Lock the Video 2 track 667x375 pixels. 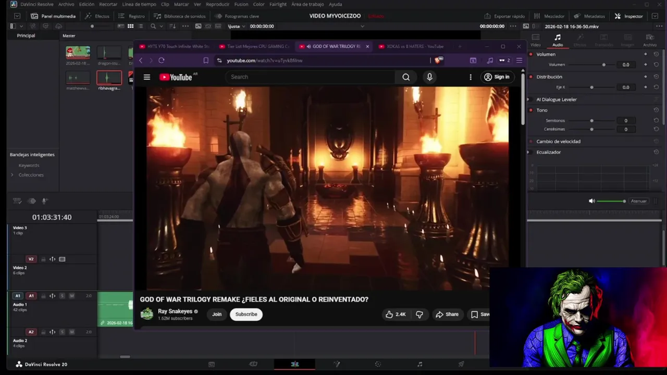[44, 259]
